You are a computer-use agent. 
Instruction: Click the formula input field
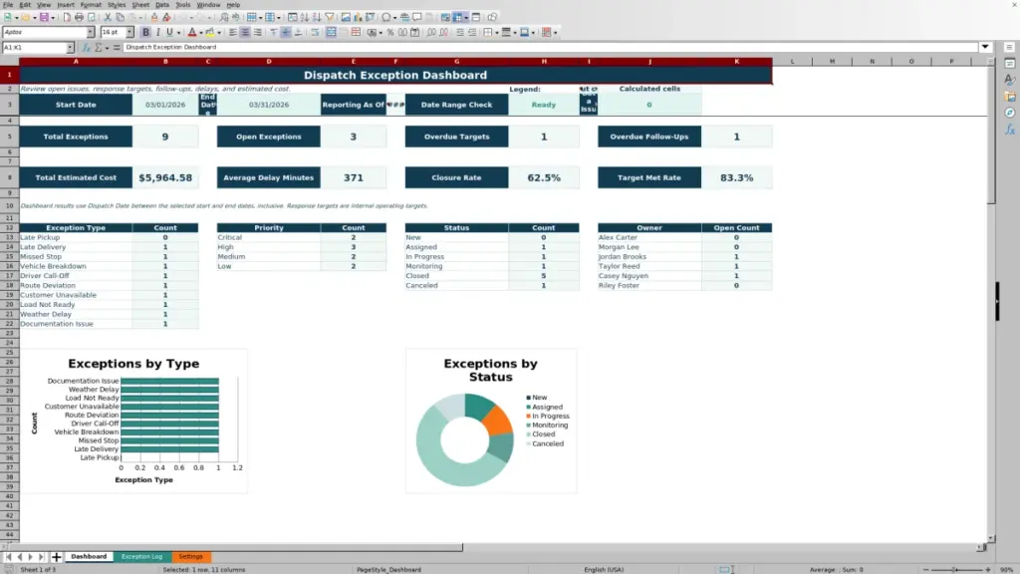551,47
